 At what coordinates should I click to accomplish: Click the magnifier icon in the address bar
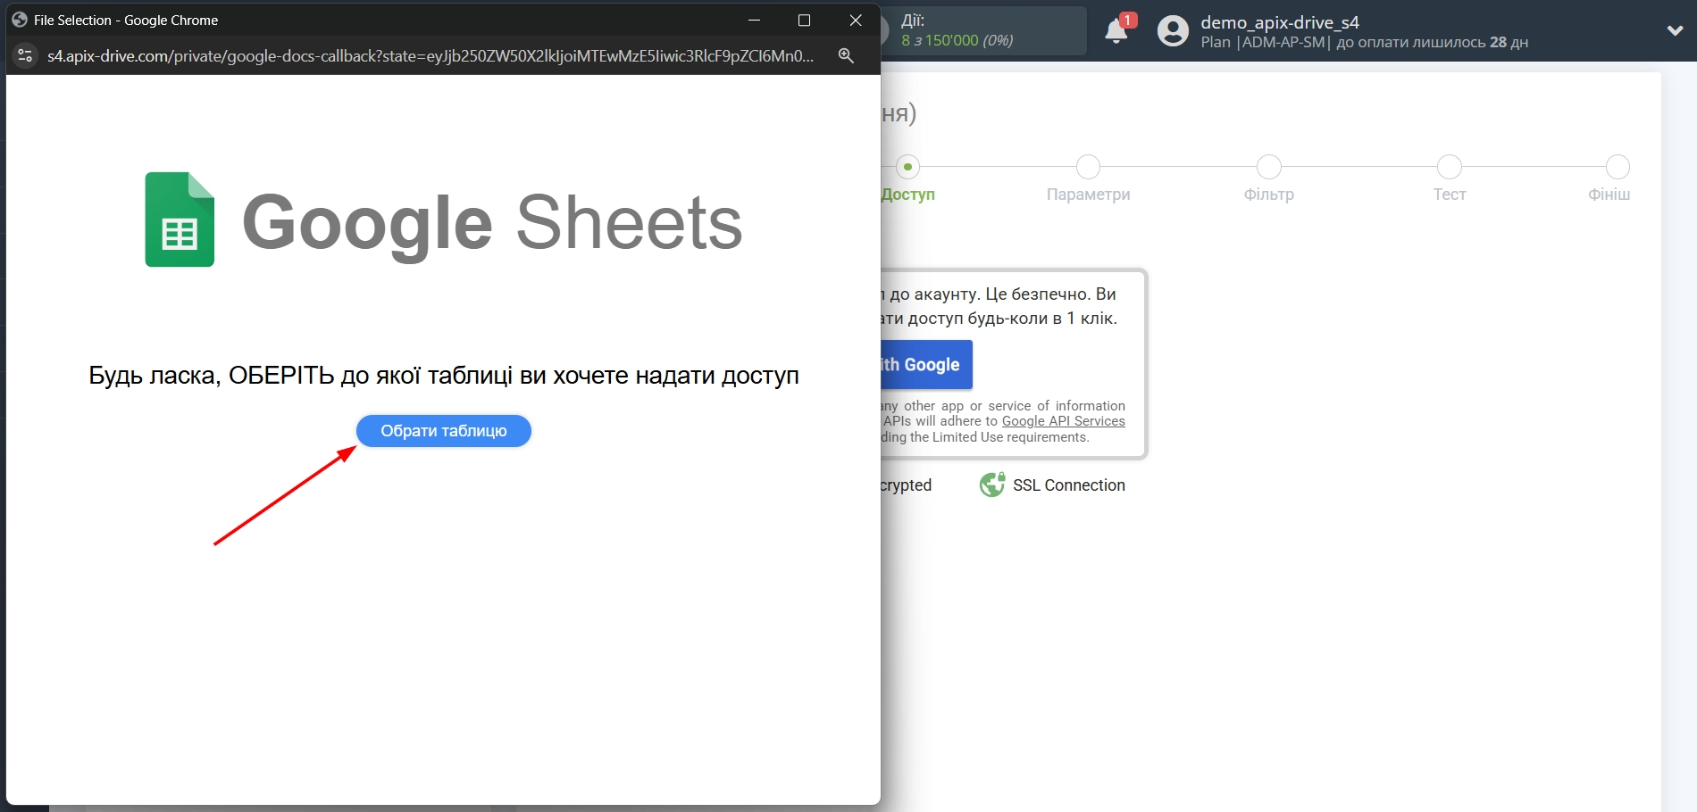[x=845, y=55]
